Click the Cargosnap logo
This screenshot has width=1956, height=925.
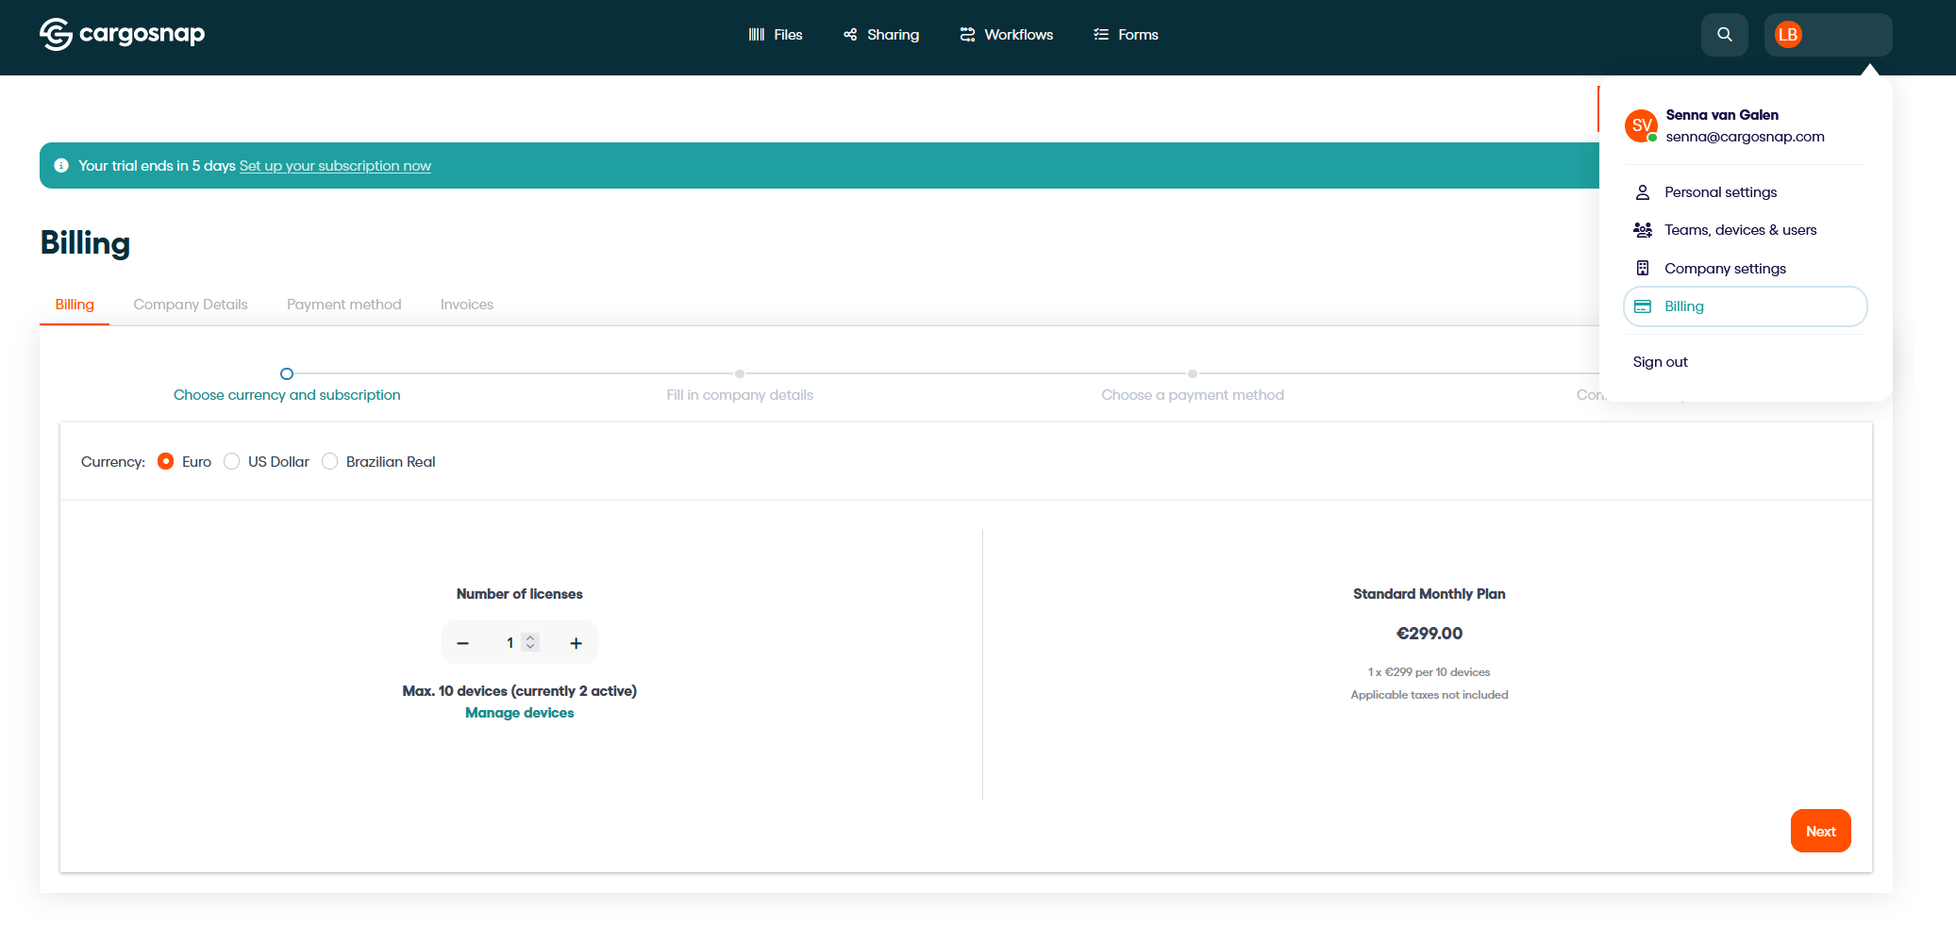122,34
